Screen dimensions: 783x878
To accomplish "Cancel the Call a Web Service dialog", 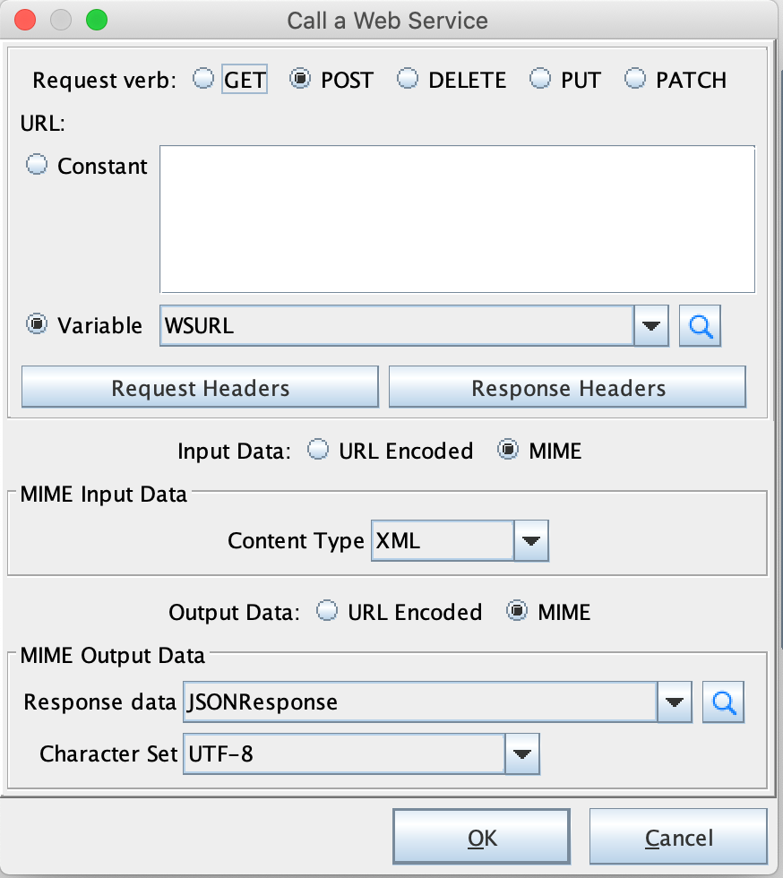I will [678, 836].
